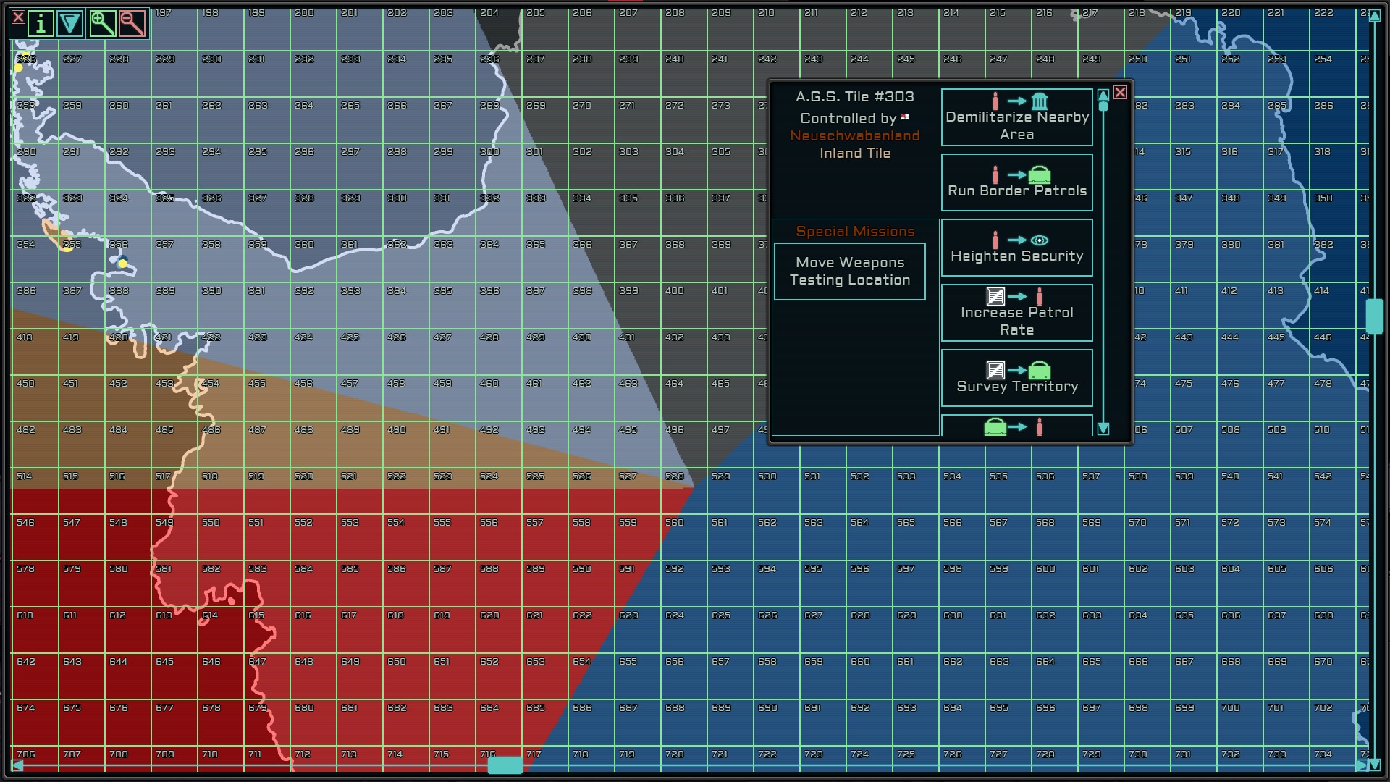The width and height of the screenshot is (1390, 782).
Task: Zoom in with the green magnifier
Action: coord(102,24)
